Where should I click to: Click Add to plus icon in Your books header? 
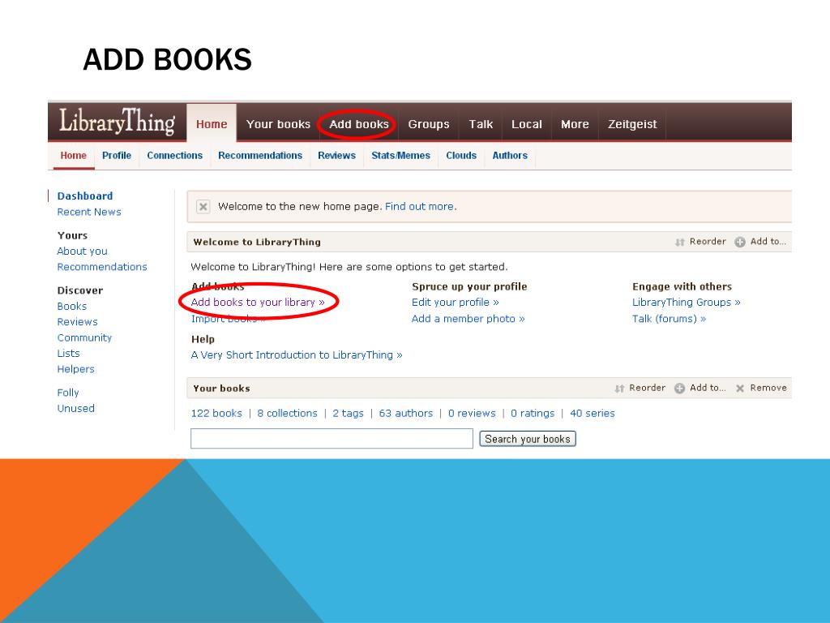click(x=680, y=389)
